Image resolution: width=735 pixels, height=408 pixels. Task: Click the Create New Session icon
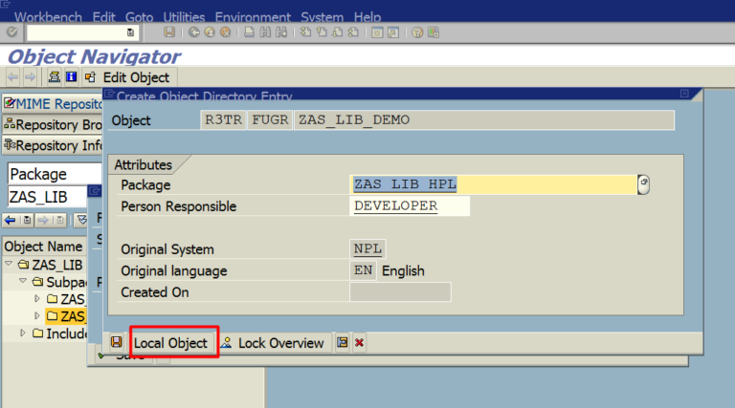coord(377,32)
